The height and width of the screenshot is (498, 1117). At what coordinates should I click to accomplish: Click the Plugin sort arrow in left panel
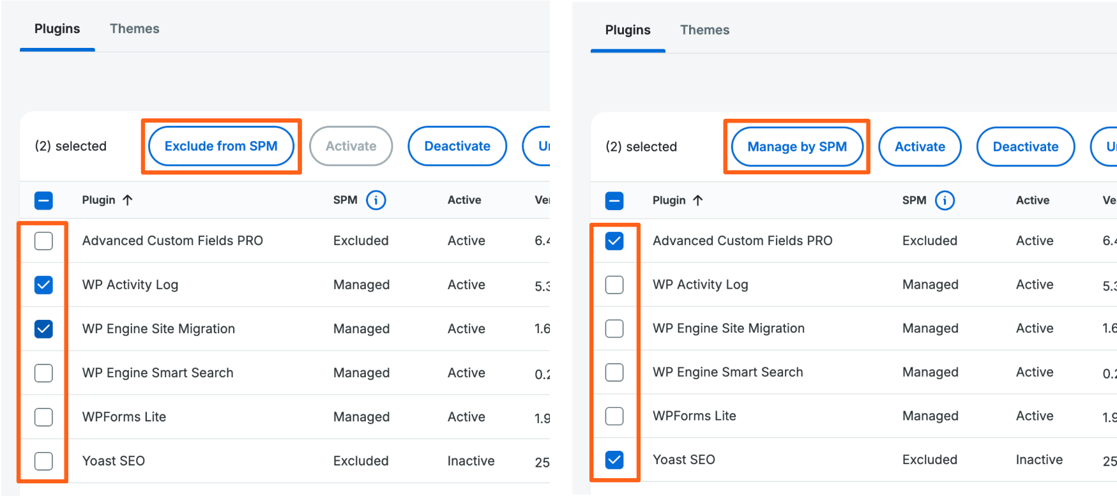click(128, 200)
